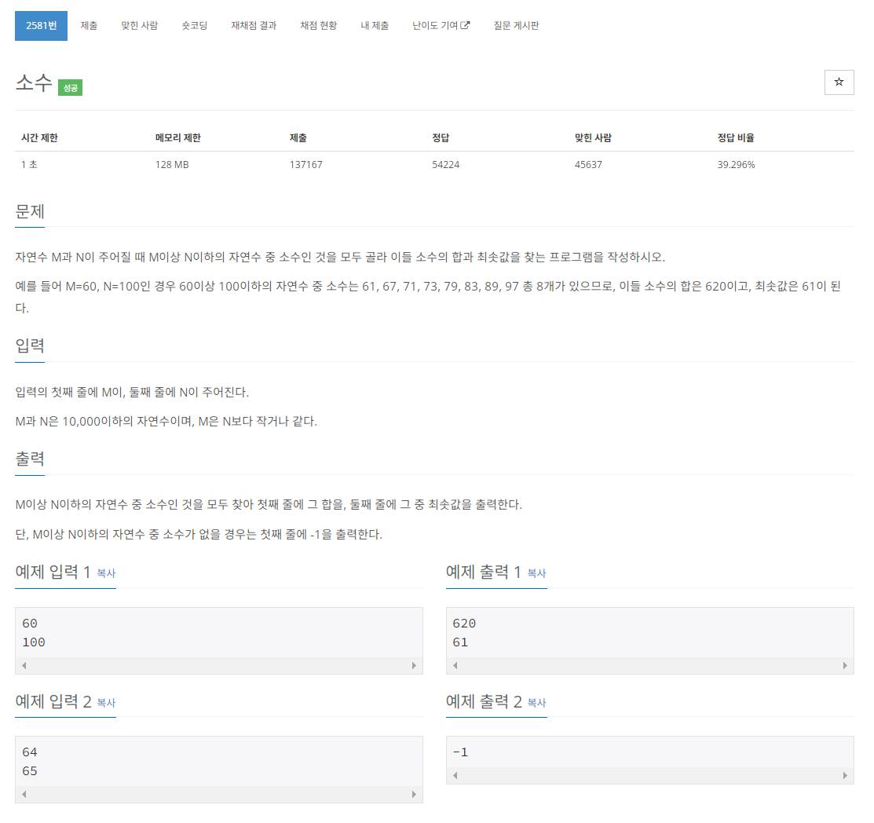Click the 입력 section heading
The image size is (874, 823).
pyautogui.click(x=30, y=346)
